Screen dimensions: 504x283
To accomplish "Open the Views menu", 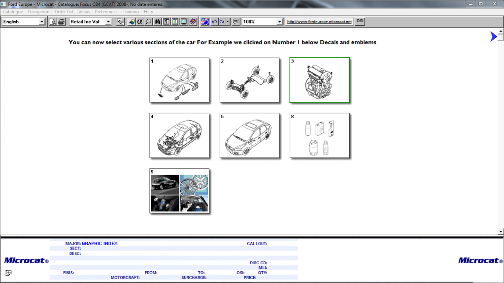I will 84,11.
